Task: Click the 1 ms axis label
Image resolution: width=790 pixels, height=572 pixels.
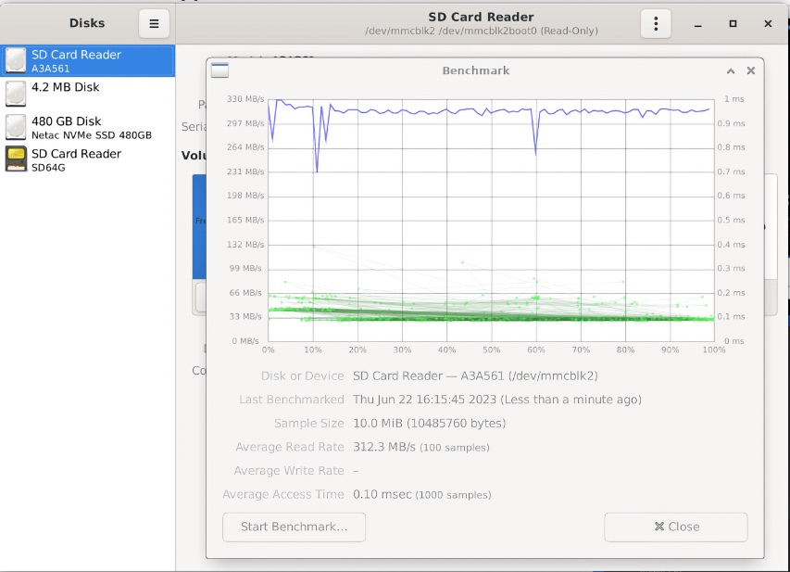Action: [x=734, y=99]
